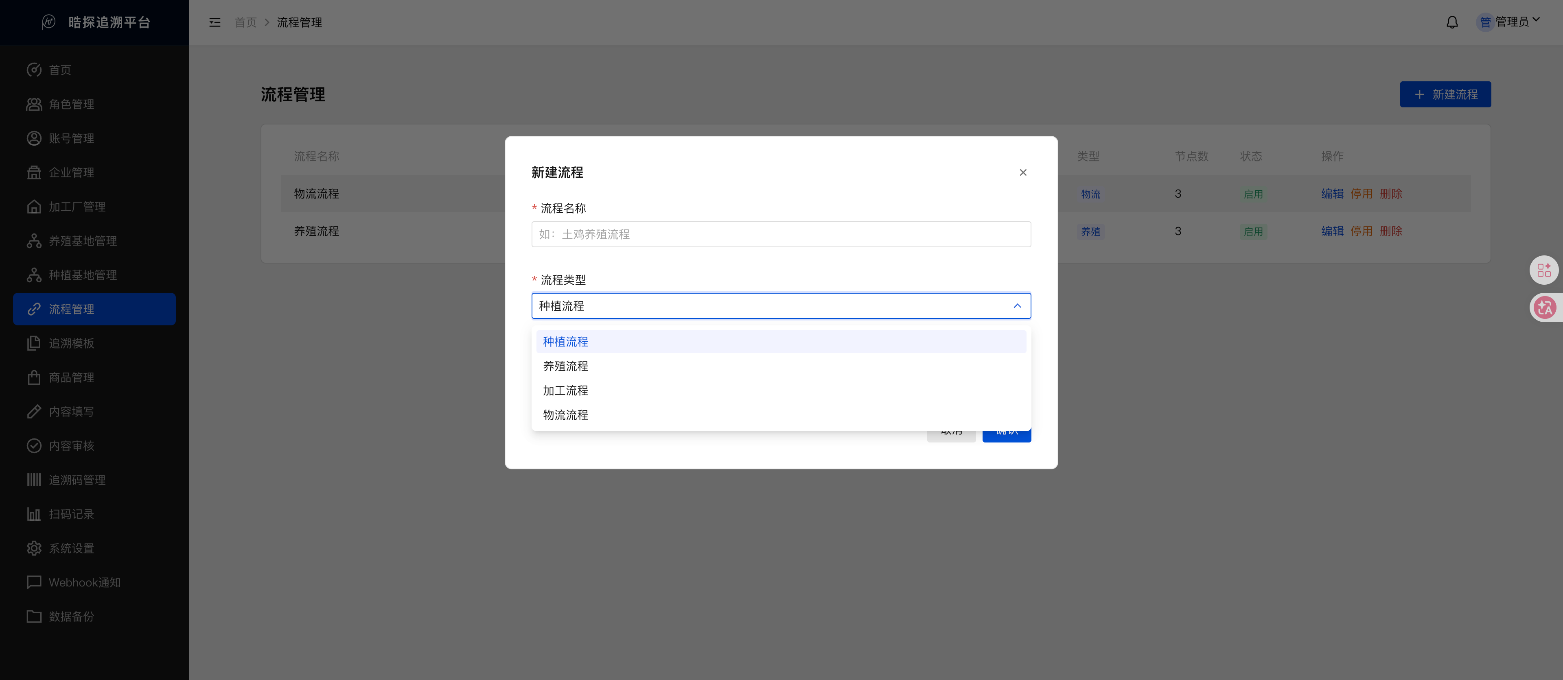This screenshot has width=1563, height=680.
Task: Click the notification bell icon
Action: coord(1452,22)
